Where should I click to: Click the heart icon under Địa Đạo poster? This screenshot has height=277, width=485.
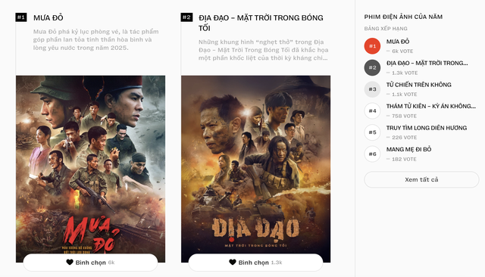[x=233, y=262]
